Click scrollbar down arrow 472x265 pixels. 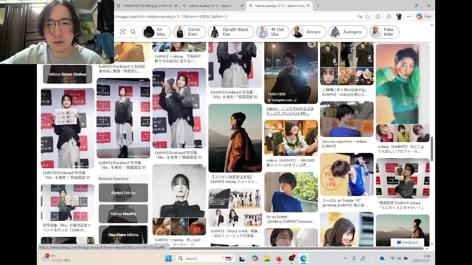(432, 244)
